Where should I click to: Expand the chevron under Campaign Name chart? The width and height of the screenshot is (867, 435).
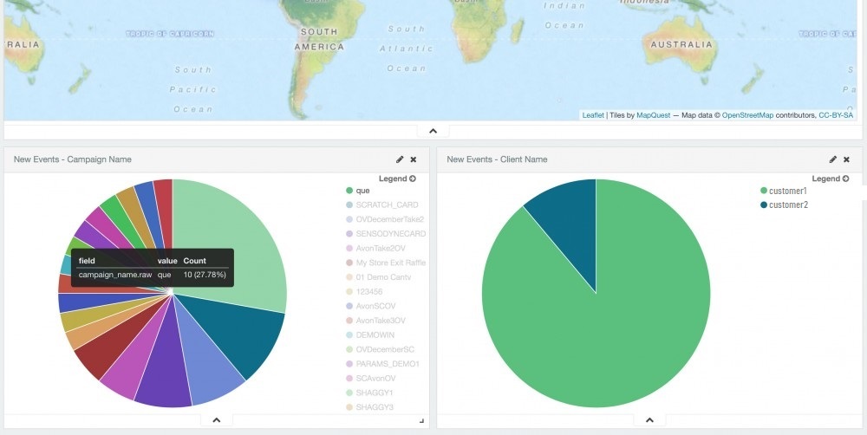click(x=216, y=420)
